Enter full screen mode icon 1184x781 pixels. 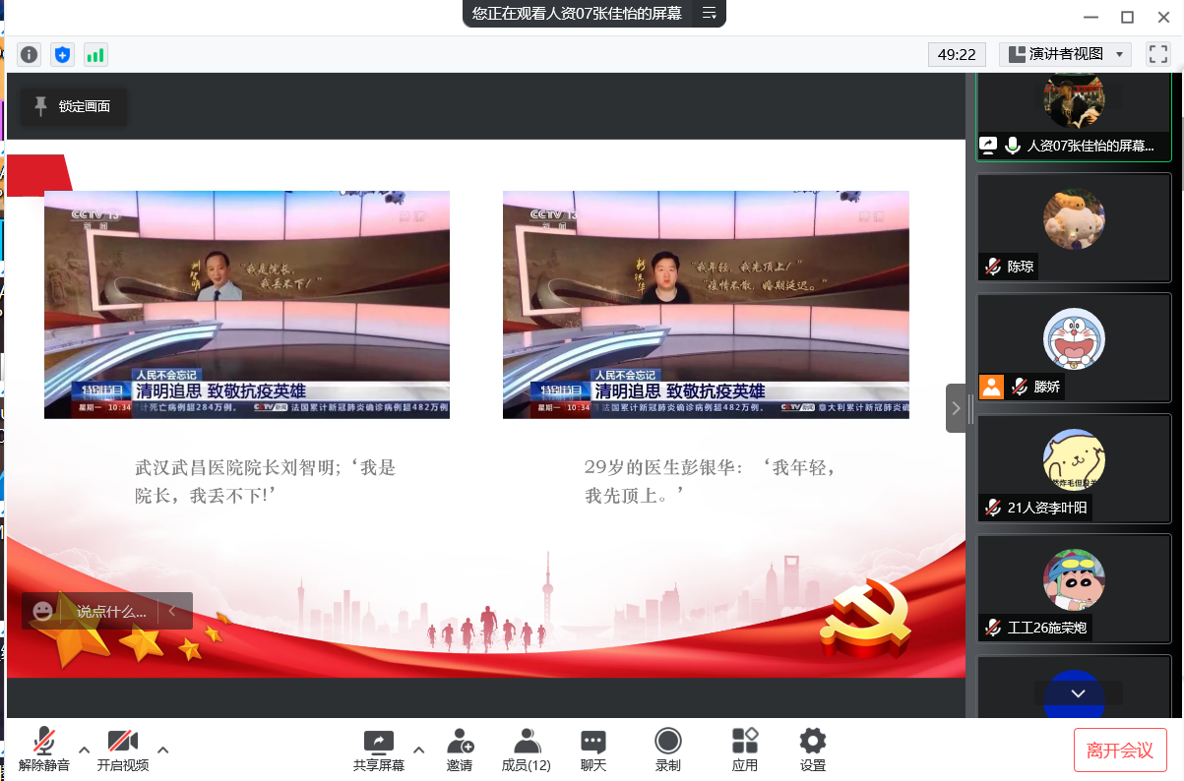pos(1157,54)
